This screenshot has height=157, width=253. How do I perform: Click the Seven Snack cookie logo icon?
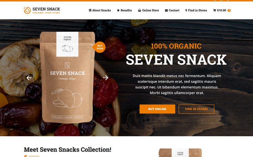click(x=27, y=10)
